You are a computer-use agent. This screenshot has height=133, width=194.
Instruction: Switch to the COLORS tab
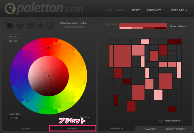25,128
